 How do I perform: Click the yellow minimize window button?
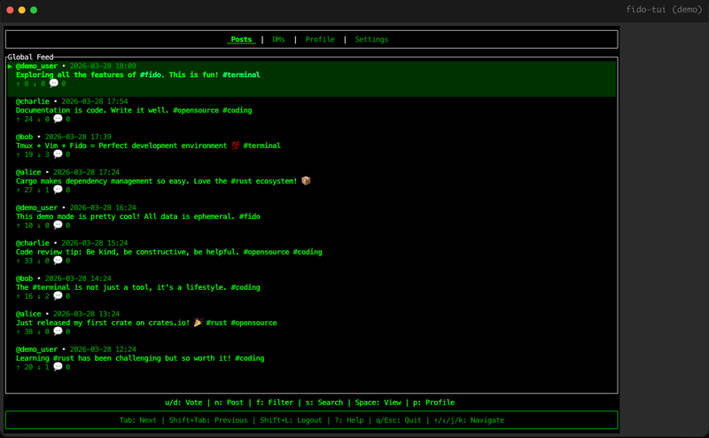coord(21,10)
